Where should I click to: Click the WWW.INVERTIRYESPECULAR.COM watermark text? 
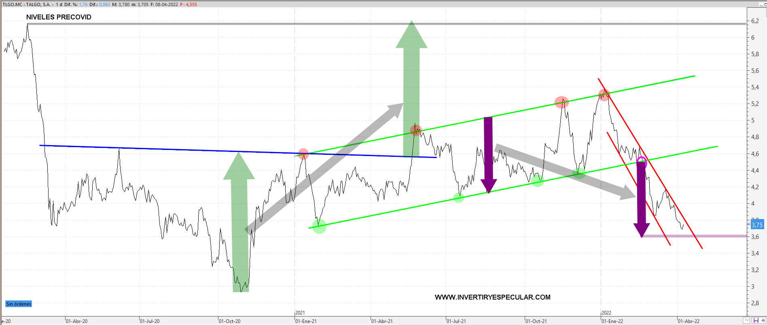coord(492,297)
